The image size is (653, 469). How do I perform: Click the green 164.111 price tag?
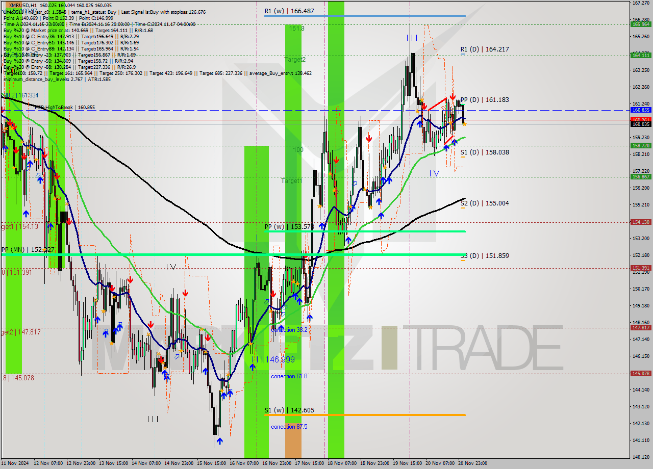(x=640, y=55)
